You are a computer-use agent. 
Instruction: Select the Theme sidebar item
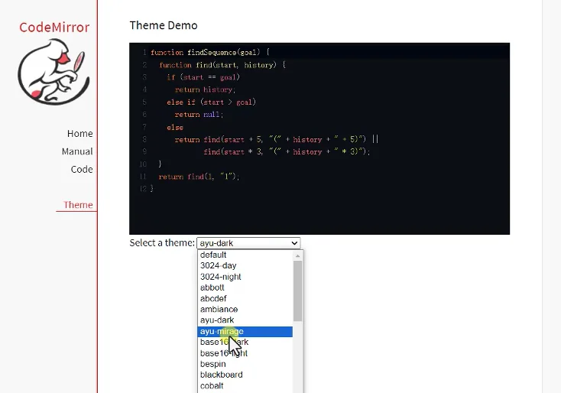[x=78, y=205]
